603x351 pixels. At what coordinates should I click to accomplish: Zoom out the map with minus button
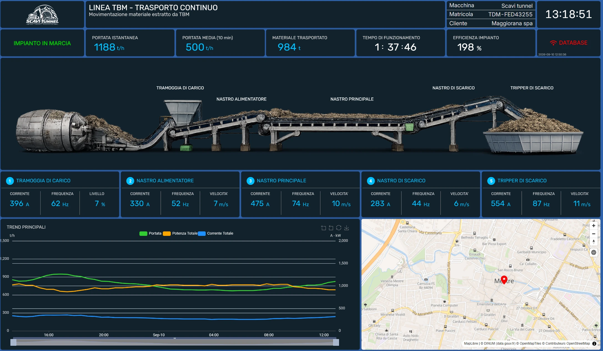pyautogui.click(x=594, y=234)
